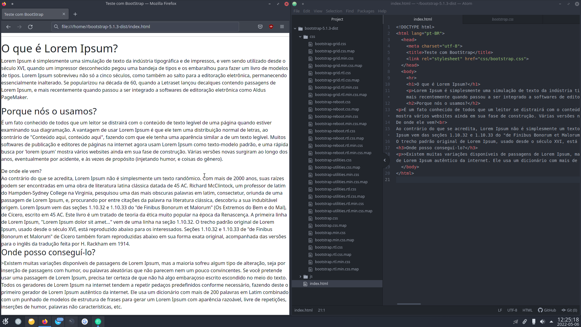Click line number 11 in gutter
Screen dimensions: 581x327
(x=387, y=91)
